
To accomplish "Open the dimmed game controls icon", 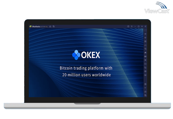I will (145, 45).
